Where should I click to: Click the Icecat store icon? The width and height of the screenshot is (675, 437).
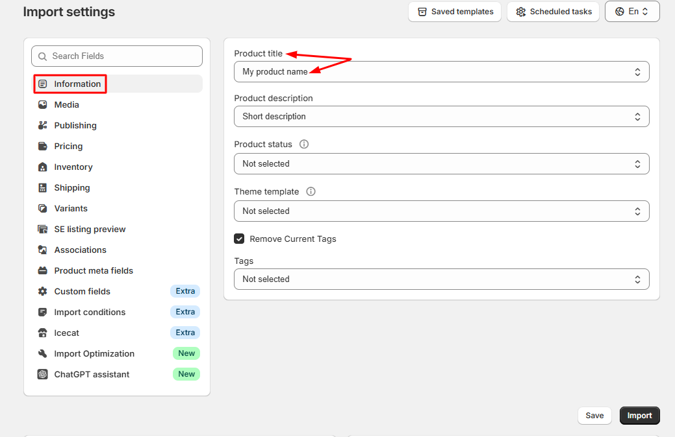[x=43, y=333]
